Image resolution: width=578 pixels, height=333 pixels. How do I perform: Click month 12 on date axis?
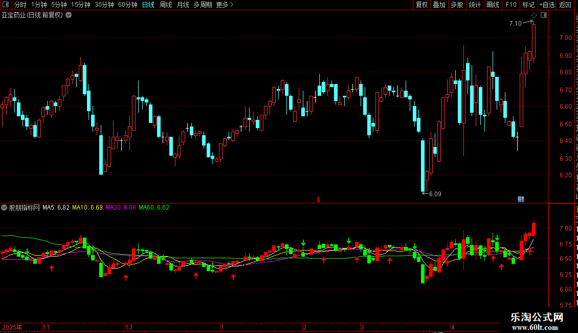point(129,327)
